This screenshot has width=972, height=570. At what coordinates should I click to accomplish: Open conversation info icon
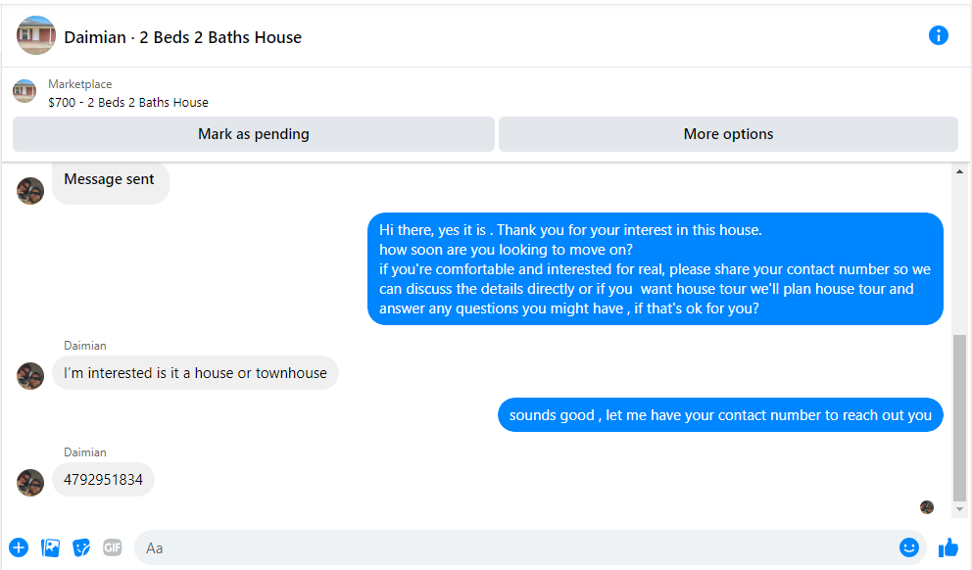click(938, 35)
